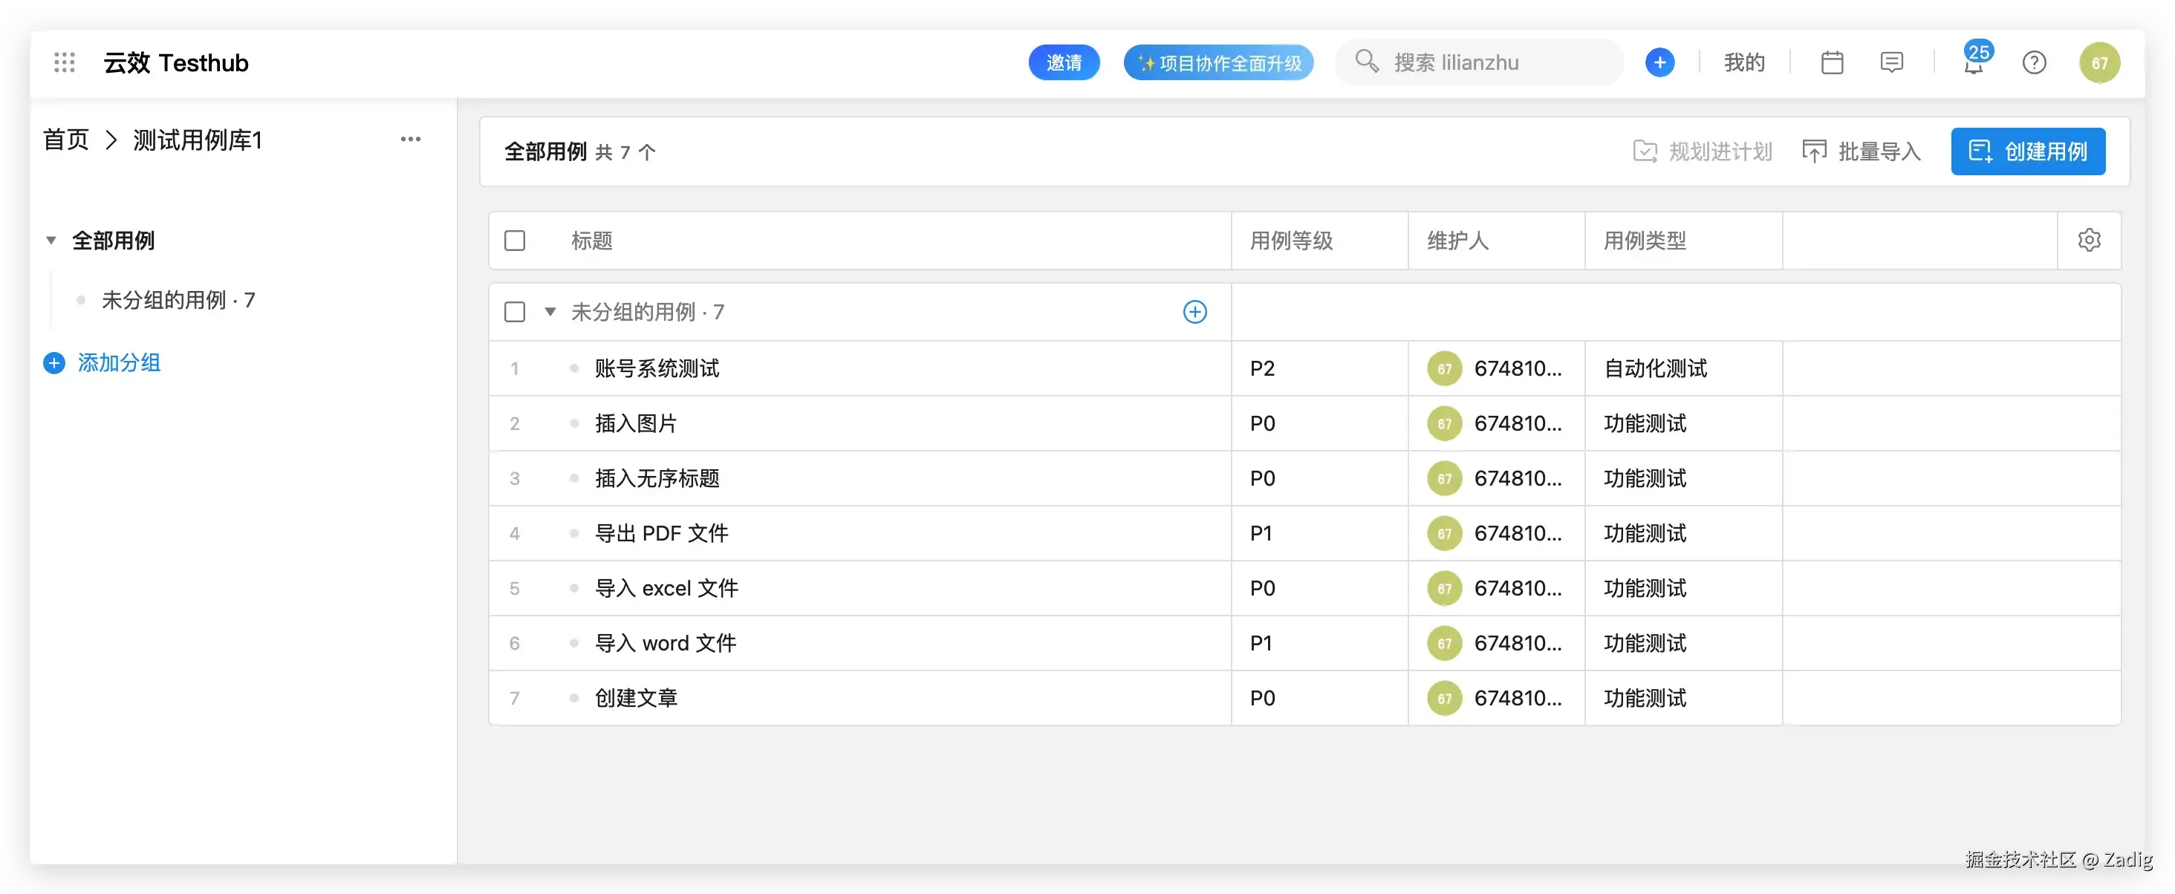This screenshot has width=2175, height=894.
Task: Go to 首页 breadcrumb
Action: tap(66, 140)
